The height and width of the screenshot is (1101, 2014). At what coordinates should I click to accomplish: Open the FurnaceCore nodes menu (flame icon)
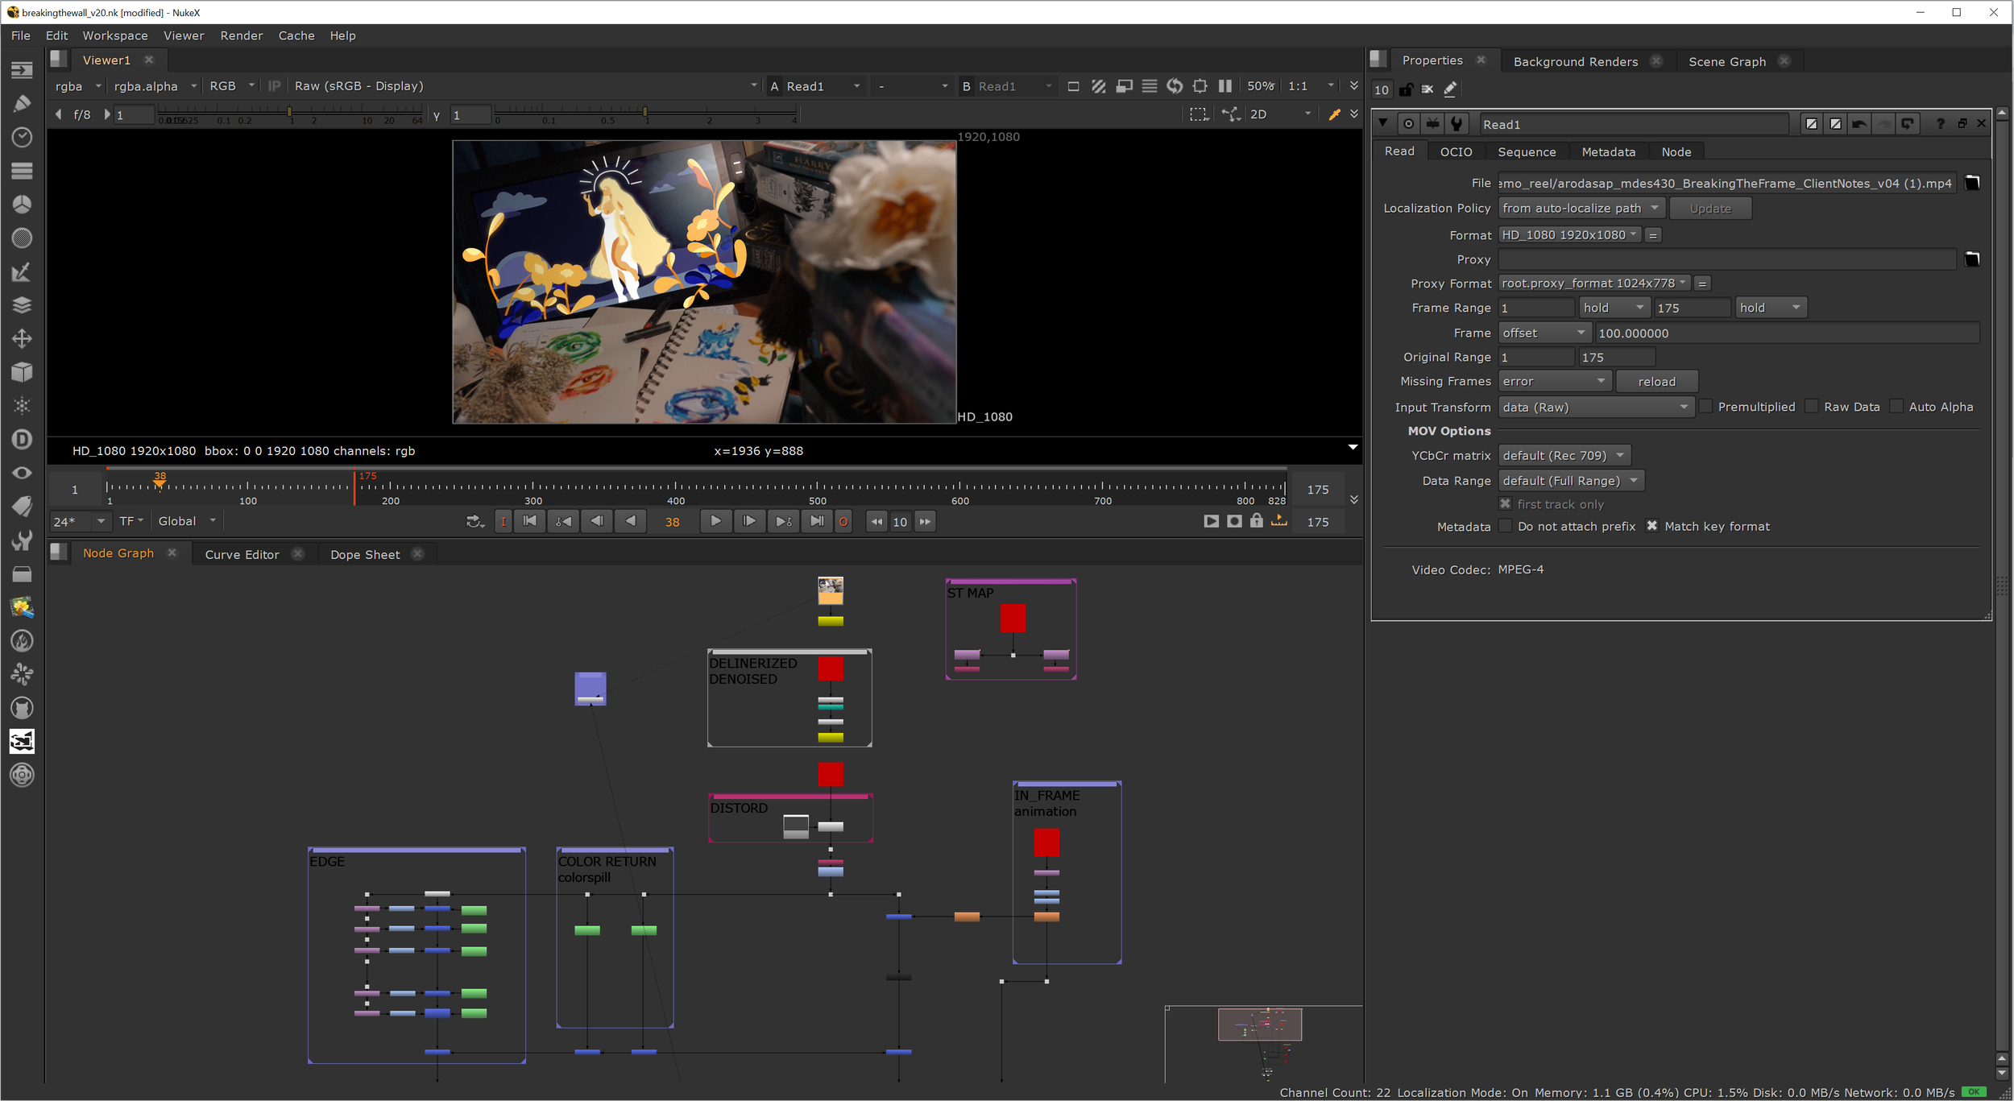coord(22,641)
